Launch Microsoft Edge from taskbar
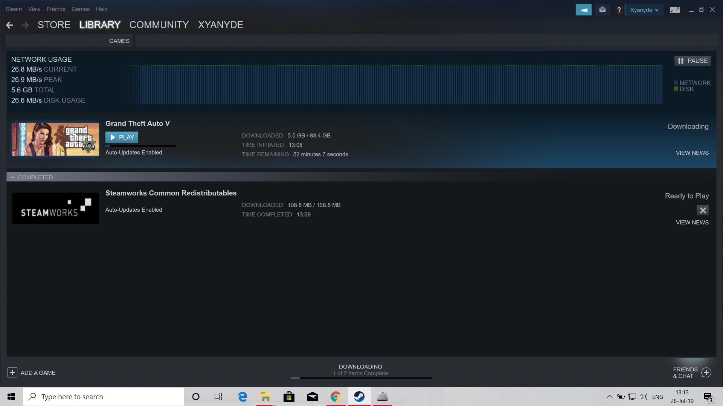This screenshot has height=406, width=723. [x=243, y=397]
